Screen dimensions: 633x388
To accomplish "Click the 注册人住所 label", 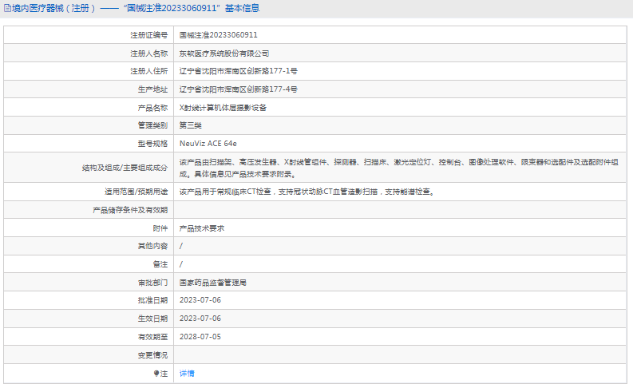I will click(x=149, y=71).
